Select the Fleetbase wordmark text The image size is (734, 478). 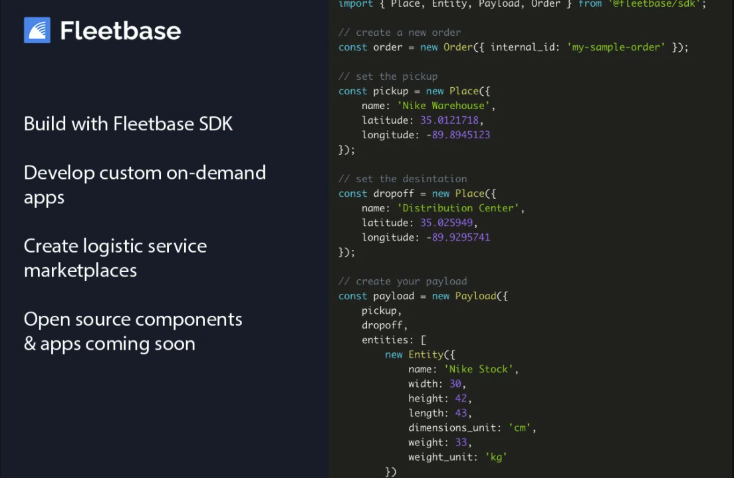120,29
